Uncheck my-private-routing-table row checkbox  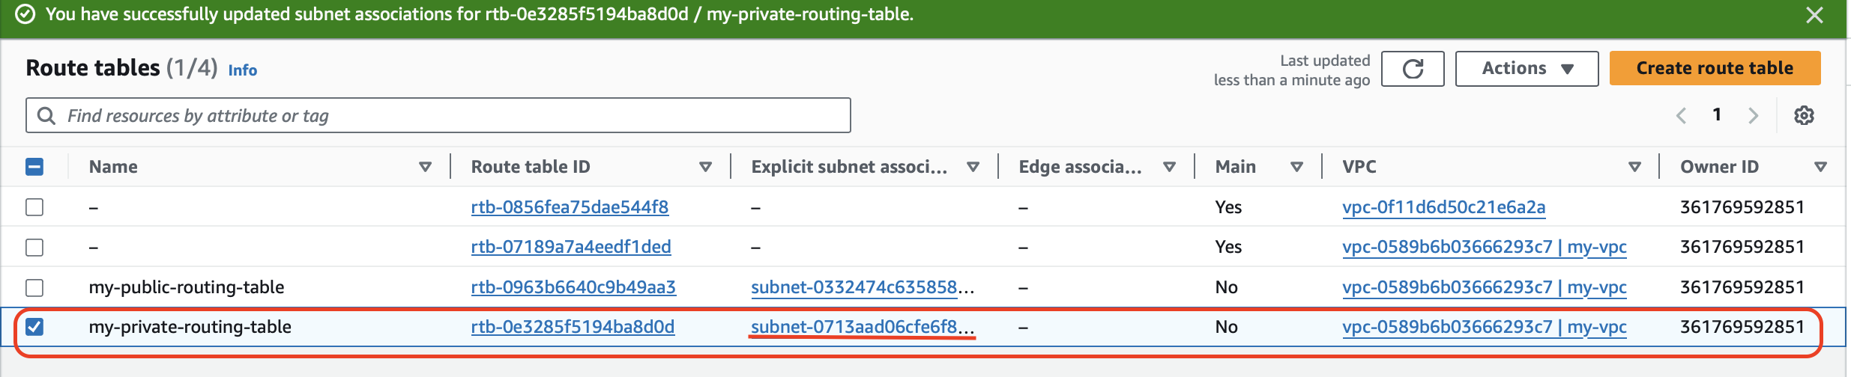pyautogui.click(x=34, y=327)
